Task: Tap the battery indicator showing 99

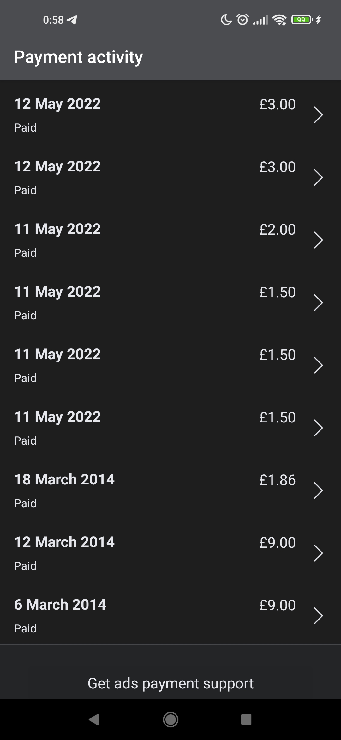Action: (x=302, y=20)
